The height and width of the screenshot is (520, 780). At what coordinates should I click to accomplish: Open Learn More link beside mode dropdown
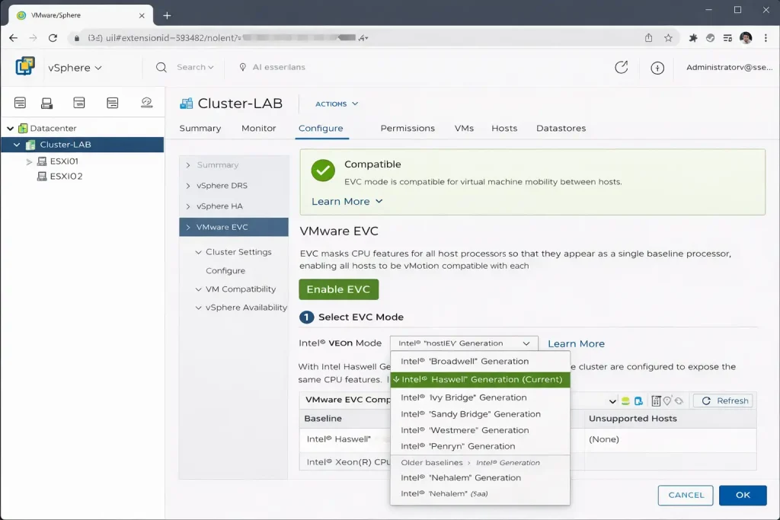click(576, 344)
